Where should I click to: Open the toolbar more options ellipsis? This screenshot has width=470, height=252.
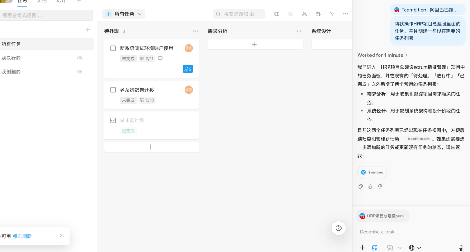coord(346,14)
